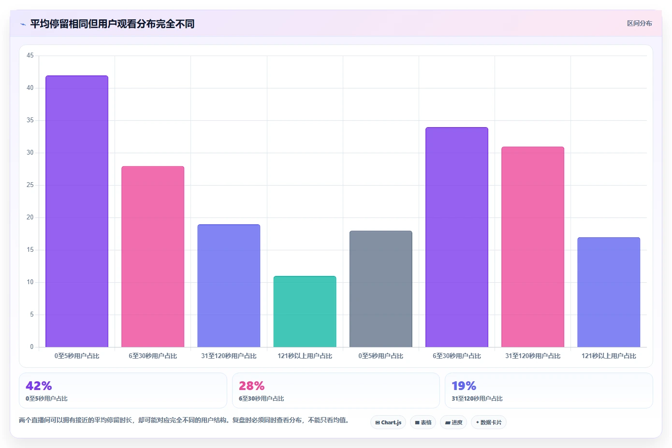The height and width of the screenshot is (448, 672).
Task: Click the title 平均停留相同但用户观看分布完全不同
Action: click(112, 24)
